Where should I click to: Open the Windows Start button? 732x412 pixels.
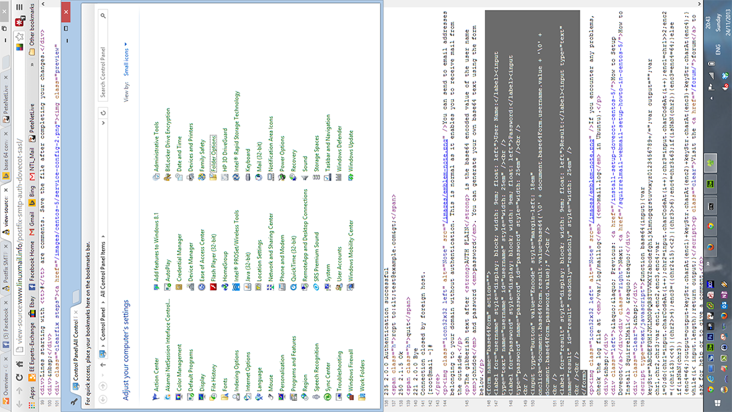point(717,403)
